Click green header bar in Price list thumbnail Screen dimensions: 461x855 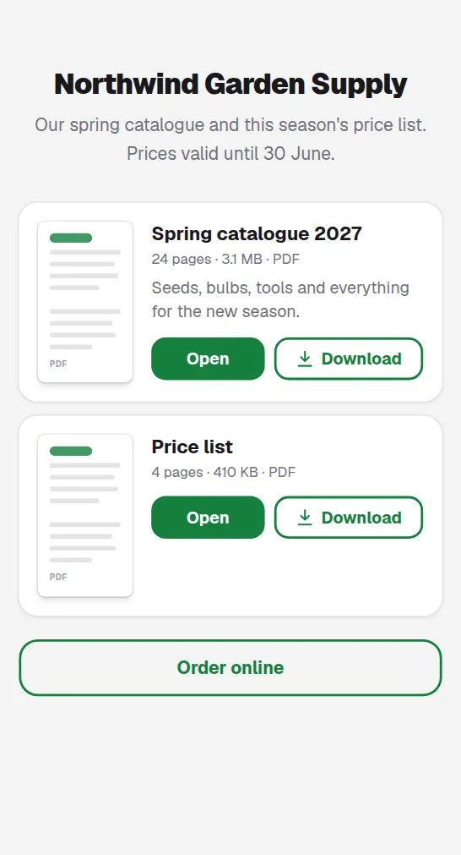click(x=71, y=451)
